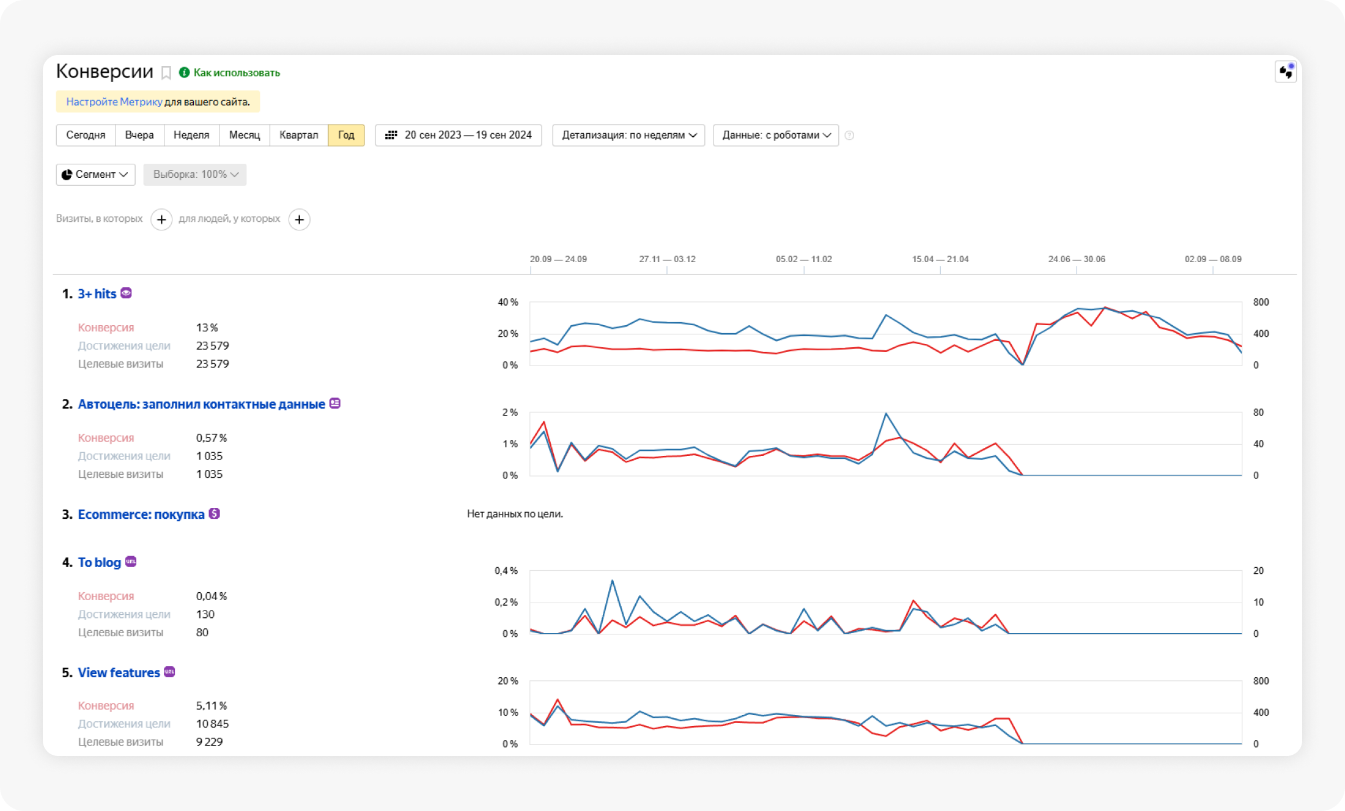The image size is (1345, 811).
Task: Click the 13 % conversion value of 3+ hits
Action: click(207, 328)
